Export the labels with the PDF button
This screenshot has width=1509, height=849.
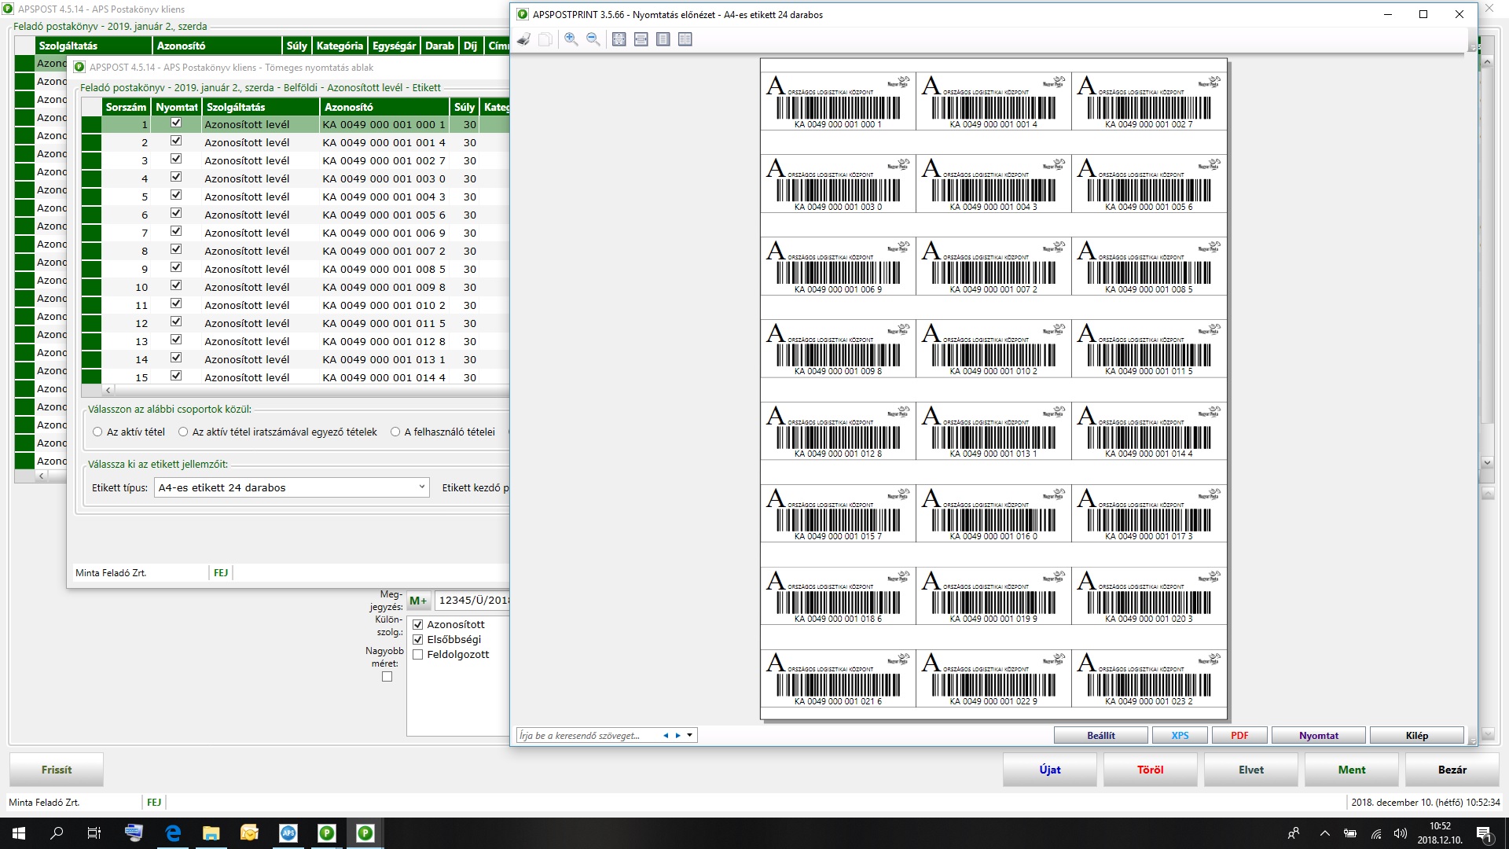(1239, 736)
